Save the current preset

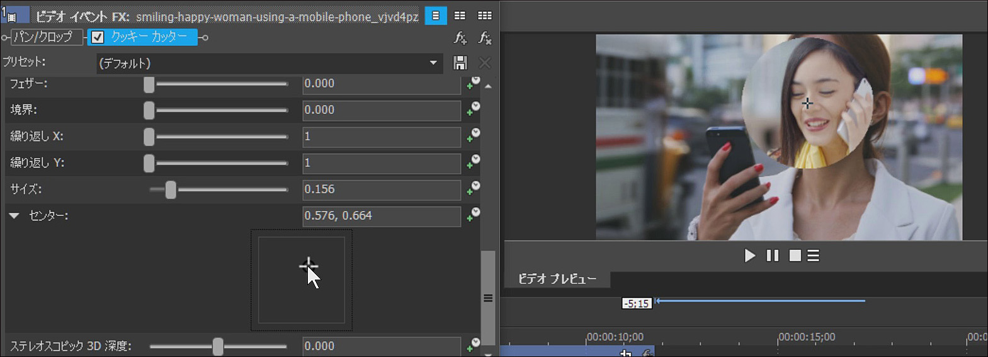[460, 63]
